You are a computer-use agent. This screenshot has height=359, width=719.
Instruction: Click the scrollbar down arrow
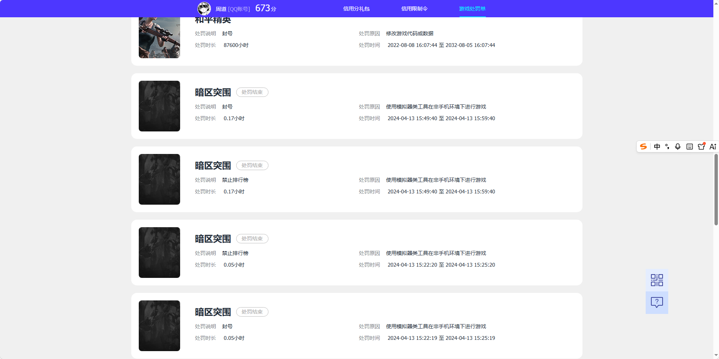(716, 355)
